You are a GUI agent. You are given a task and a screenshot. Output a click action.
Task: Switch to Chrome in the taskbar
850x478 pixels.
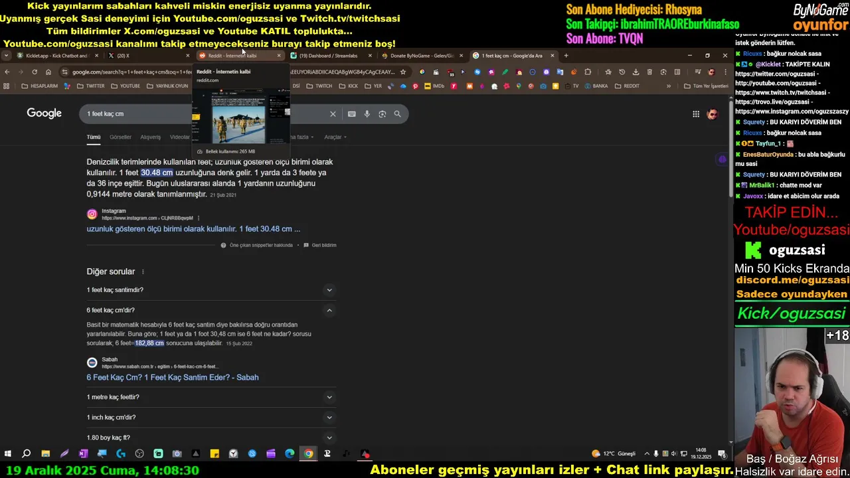point(308,454)
